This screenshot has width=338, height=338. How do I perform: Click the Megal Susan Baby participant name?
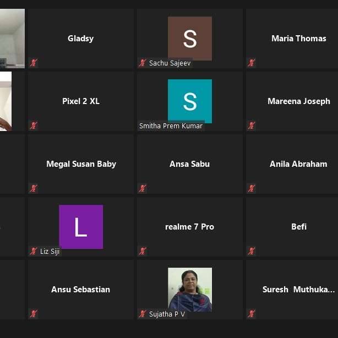click(81, 164)
